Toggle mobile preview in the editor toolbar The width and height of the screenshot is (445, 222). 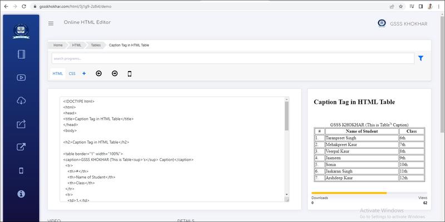click(130, 73)
